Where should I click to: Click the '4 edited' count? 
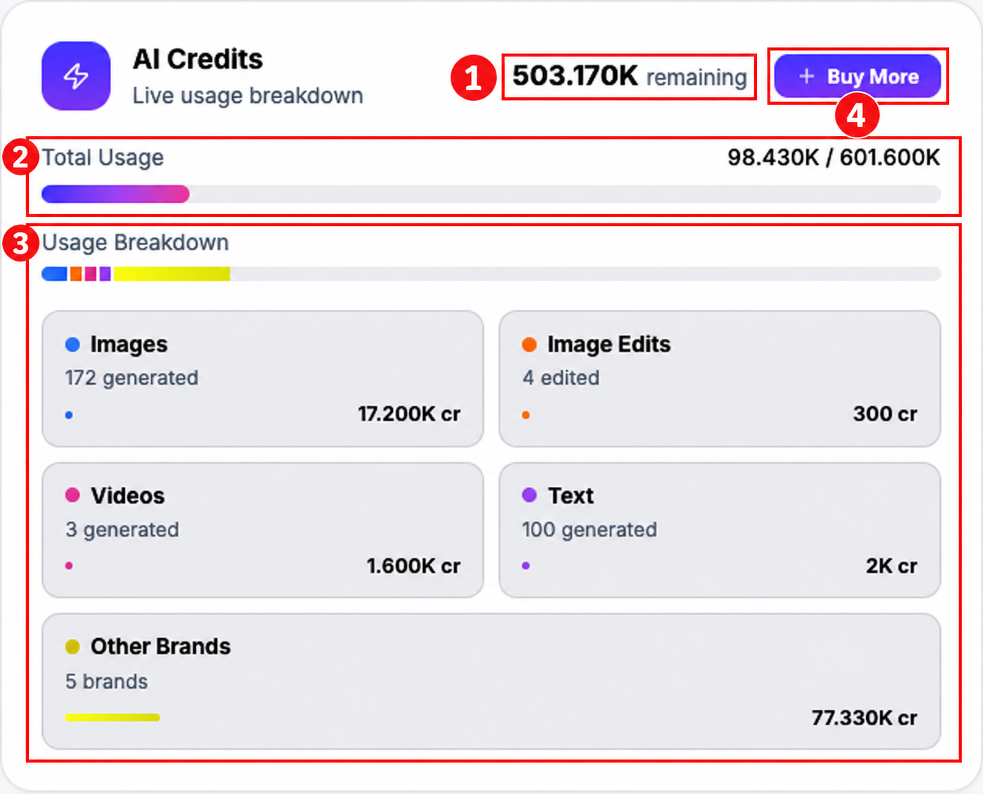(x=561, y=378)
